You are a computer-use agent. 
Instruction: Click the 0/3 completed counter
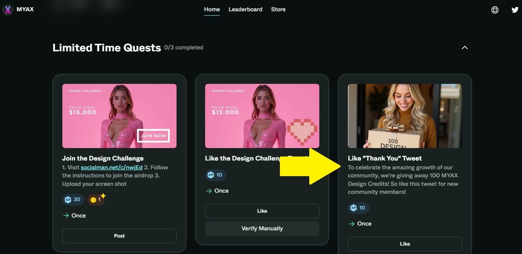pyautogui.click(x=184, y=47)
